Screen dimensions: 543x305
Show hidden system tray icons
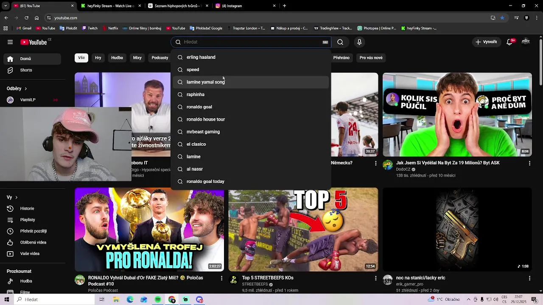(468, 299)
